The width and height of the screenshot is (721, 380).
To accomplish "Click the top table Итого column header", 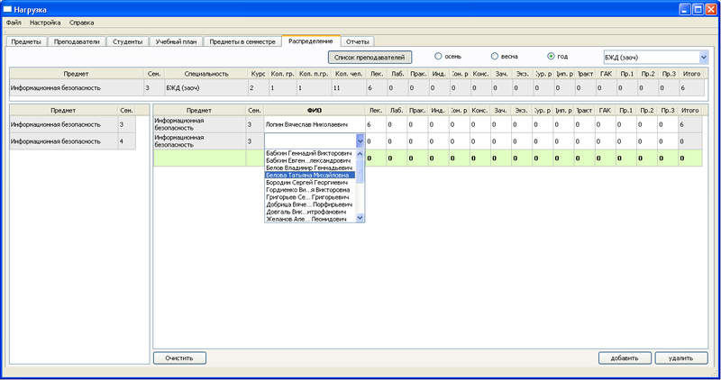I will point(691,74).
